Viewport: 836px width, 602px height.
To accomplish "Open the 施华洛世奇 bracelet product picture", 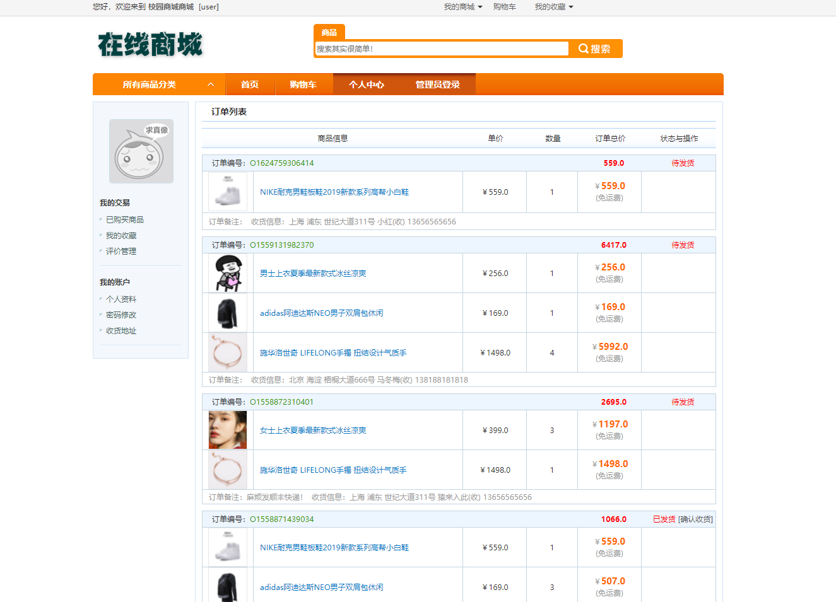I will pyautogui.click(x=227, y=352).
